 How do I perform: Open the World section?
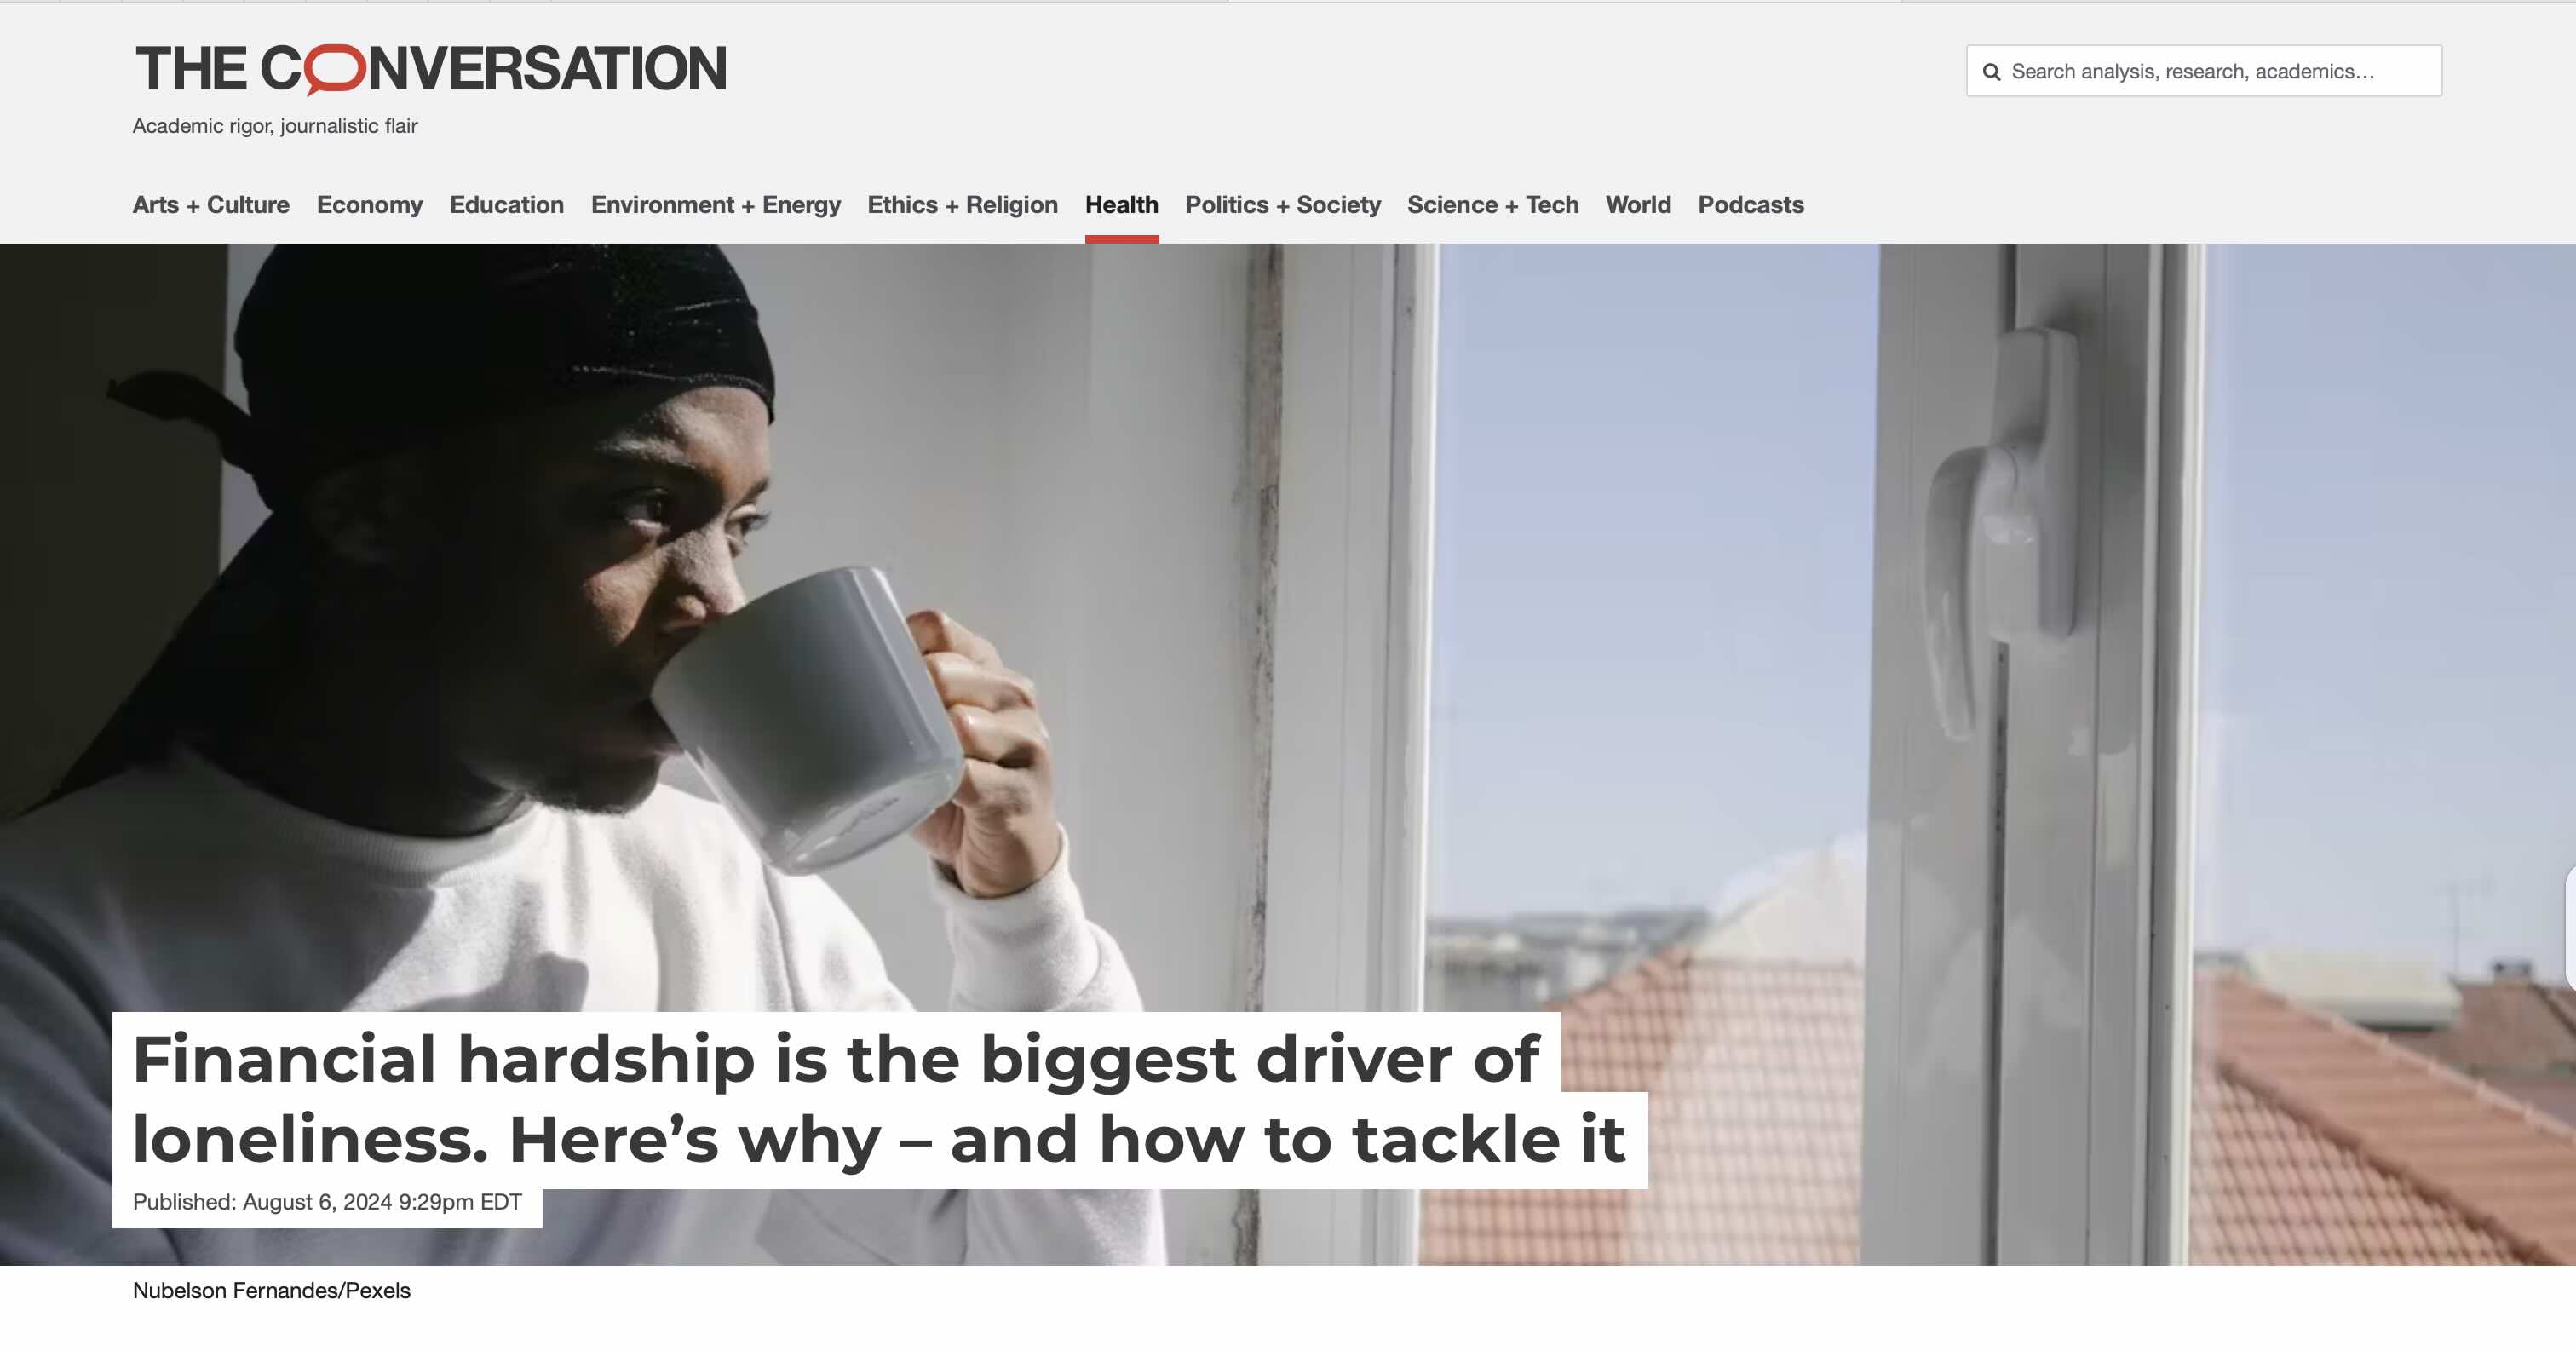[x=1638, y=205]
